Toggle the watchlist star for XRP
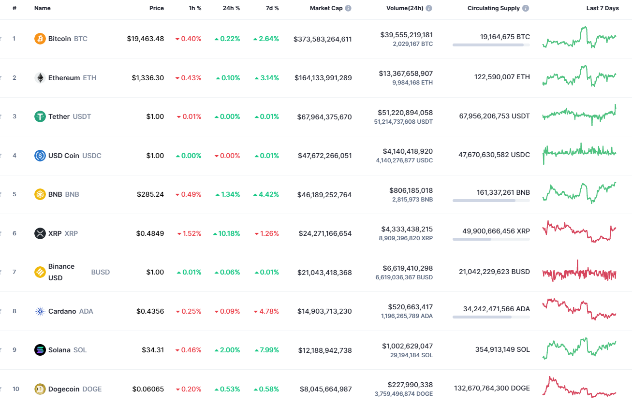This screenshot has height=405, width=632. pyautogui.click(x=1, y=233)
